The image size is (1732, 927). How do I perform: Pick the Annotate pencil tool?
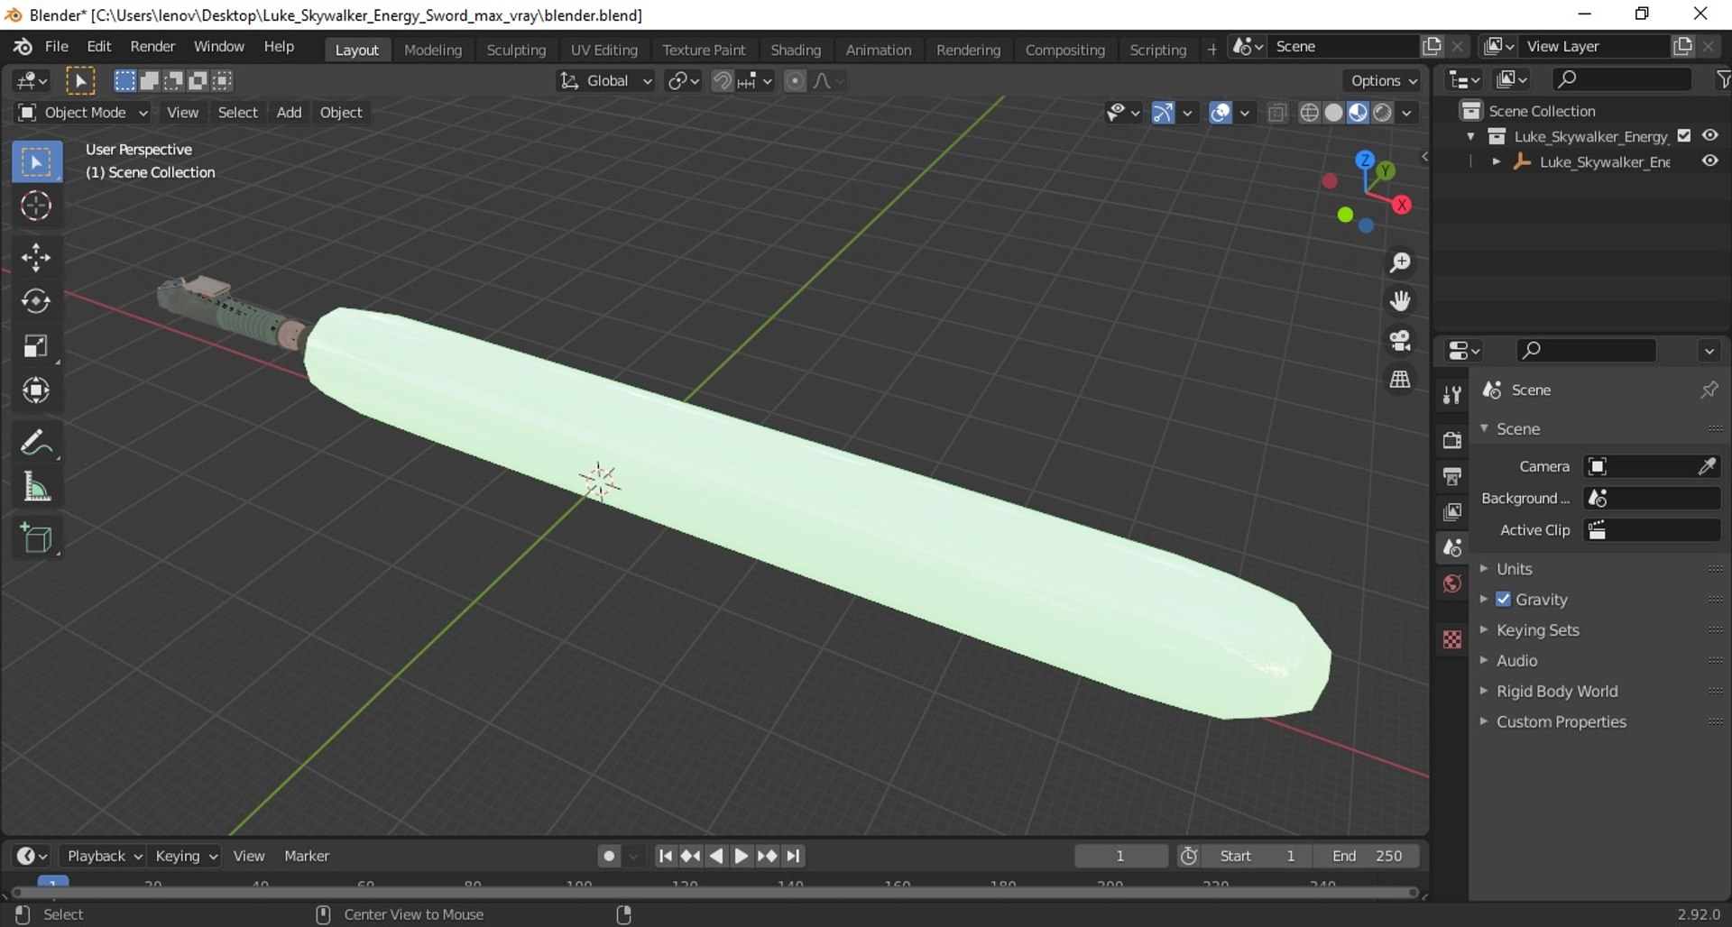coord(36,443)
